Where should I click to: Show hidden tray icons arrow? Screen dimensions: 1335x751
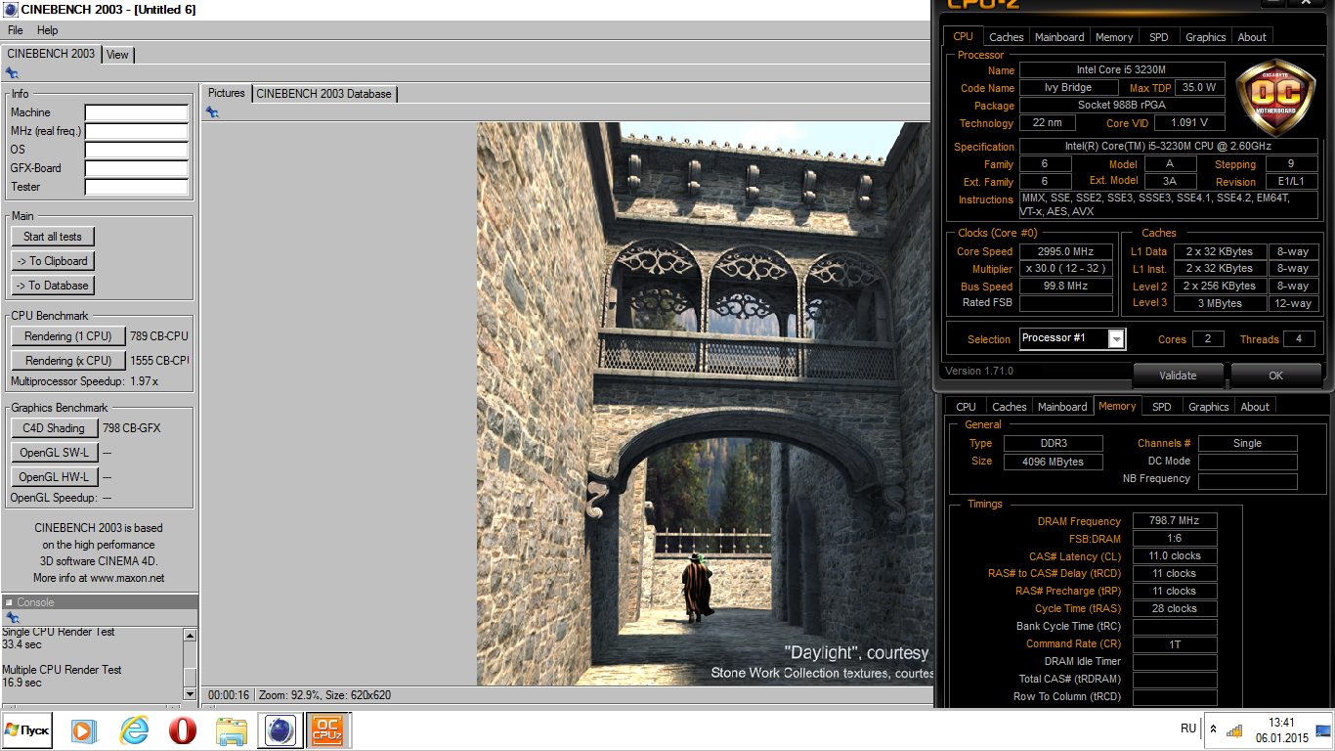(1213, 730)
